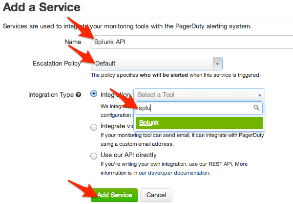
Task: Click the Add Service button
Action: point(114,195)
